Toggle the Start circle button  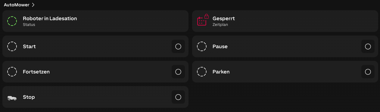pos(178,46)
